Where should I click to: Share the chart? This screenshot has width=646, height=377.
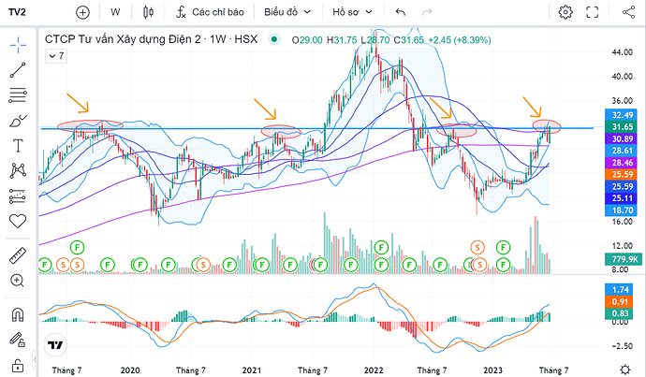pos(629,12)
